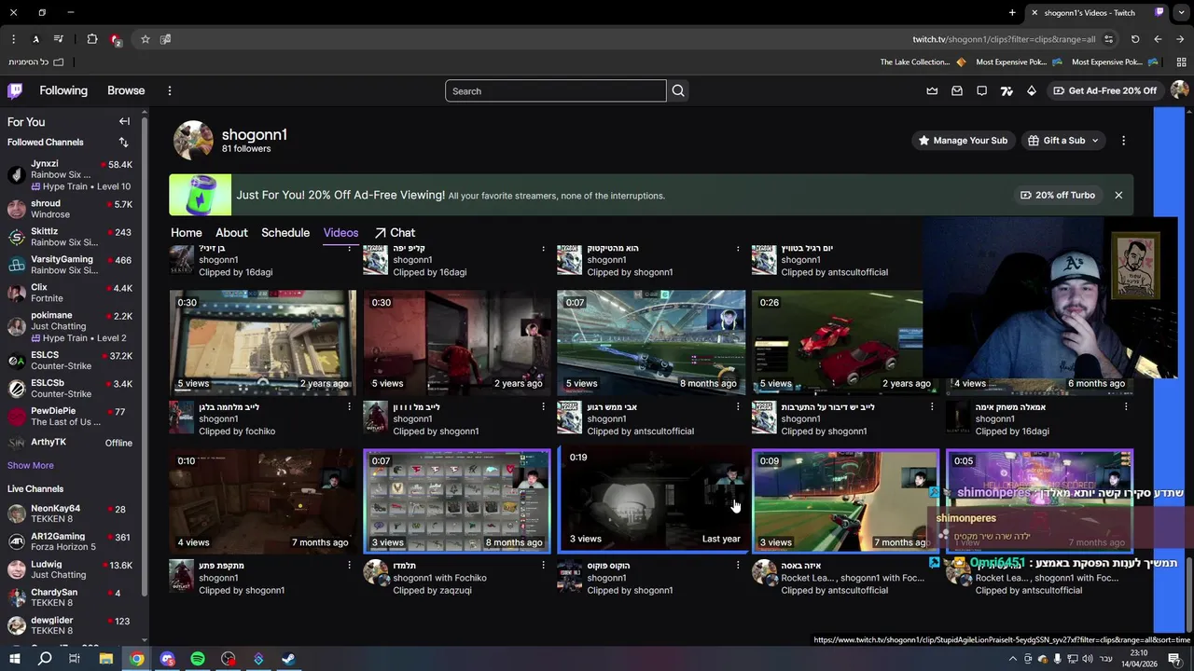Open the 7TV extension icon
Screen dimensions: 1194x671
[1007, 90]
